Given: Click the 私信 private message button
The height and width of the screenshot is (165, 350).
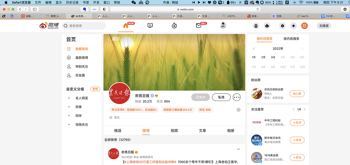Looking at the screenshot, I should click(x=221, y=97).
